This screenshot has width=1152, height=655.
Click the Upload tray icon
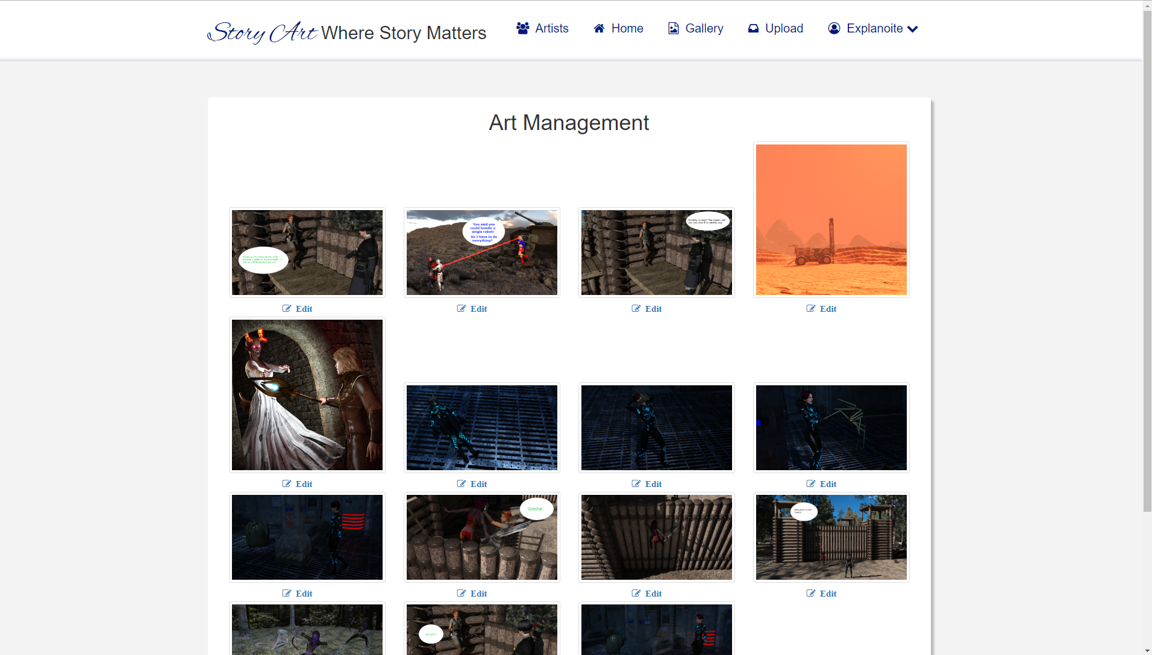pyautogui.click(x=753, y=28)
